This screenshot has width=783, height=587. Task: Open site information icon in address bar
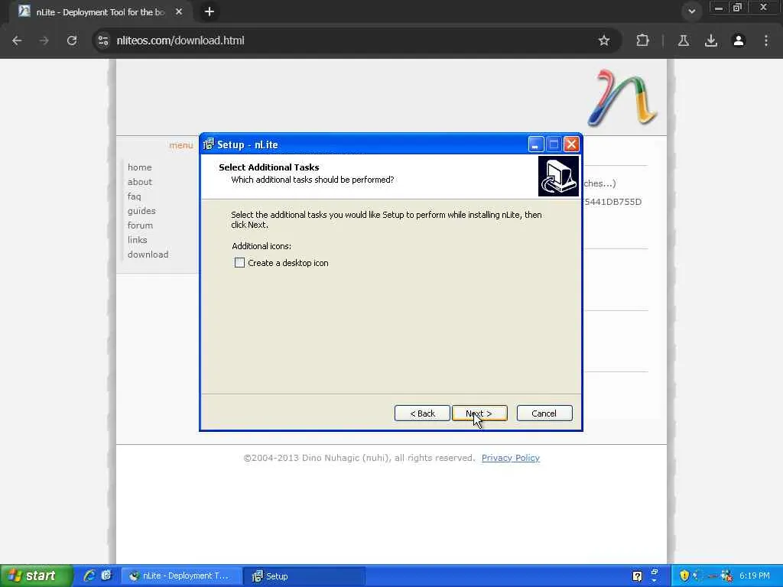click(103, 41)
